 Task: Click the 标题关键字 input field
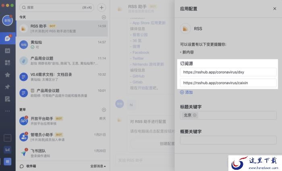[228, 115]
